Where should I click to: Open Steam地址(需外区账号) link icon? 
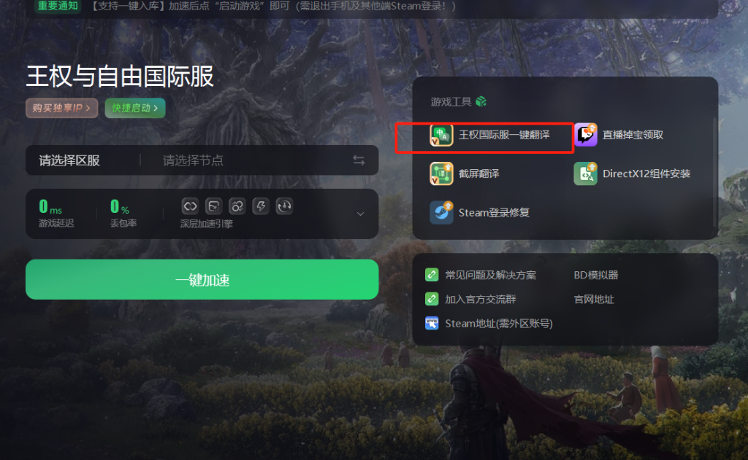click(x=432, y=324)
